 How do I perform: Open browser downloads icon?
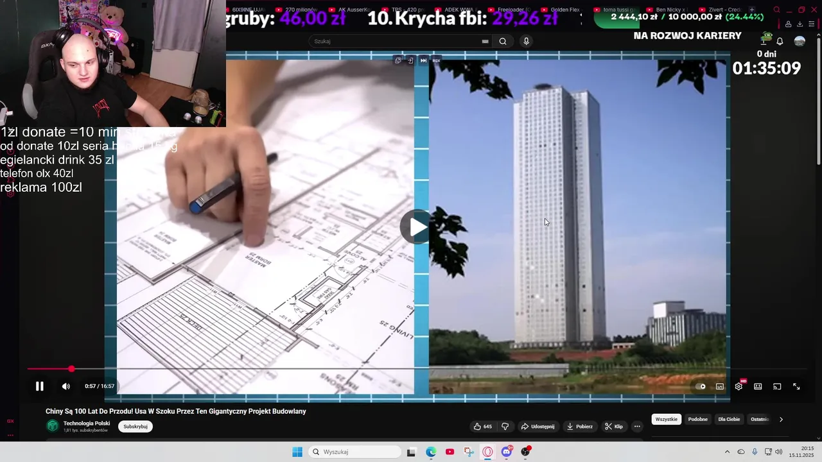(x=800, y=24)
